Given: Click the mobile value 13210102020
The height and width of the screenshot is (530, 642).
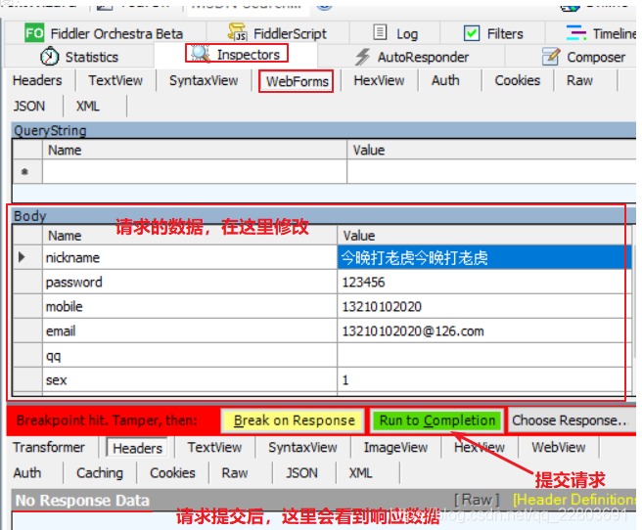Looking at the screenshot, I should point(382,306).
